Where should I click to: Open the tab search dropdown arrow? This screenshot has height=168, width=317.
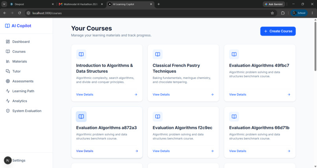(x=4, y=4)
